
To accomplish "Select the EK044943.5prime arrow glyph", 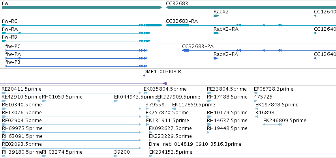I will tap(116, 101).
